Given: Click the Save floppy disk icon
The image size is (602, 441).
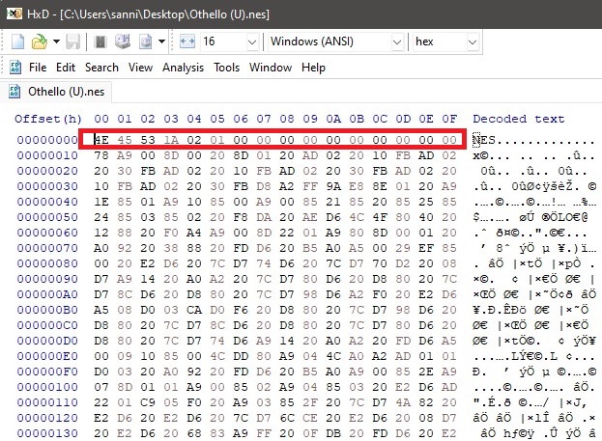Looking at the screenshot, I should point(72,41).
